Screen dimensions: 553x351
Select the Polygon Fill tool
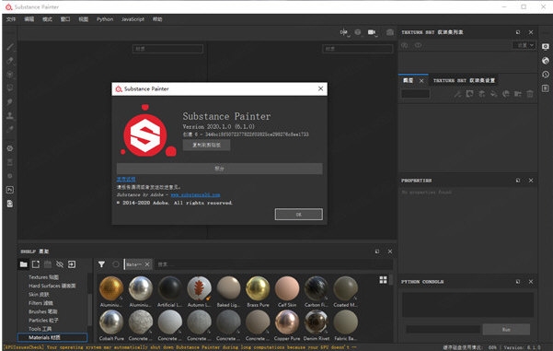point(10,88)
